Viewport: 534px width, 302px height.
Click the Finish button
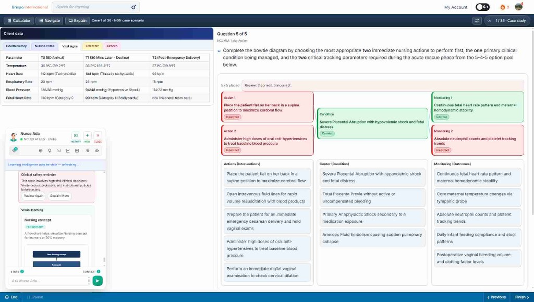[x=522, y=297]
